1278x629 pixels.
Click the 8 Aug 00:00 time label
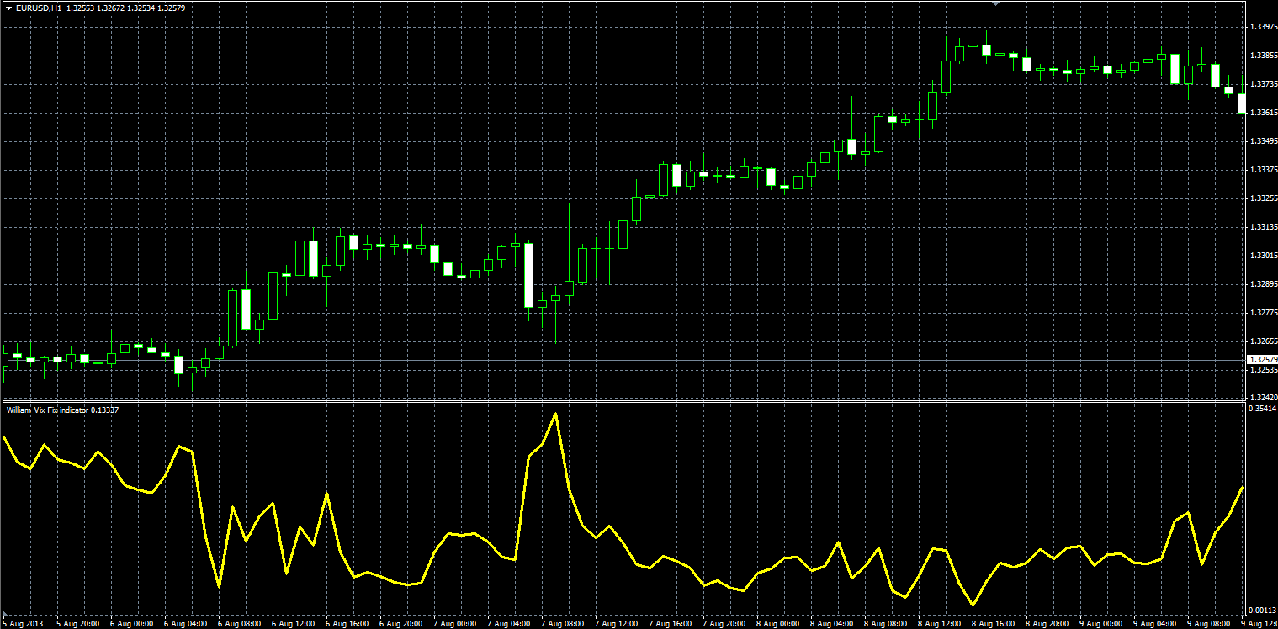coord(777,624)
